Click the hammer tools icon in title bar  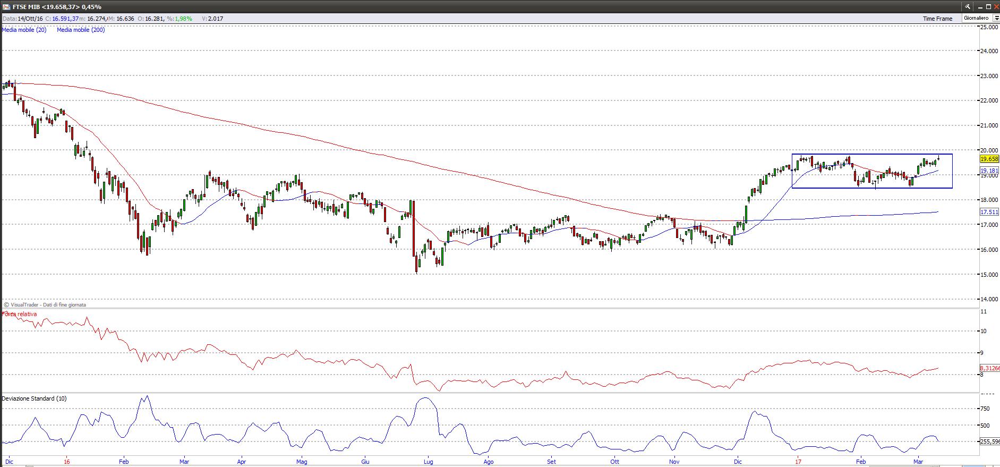click(x=968, y=7)
